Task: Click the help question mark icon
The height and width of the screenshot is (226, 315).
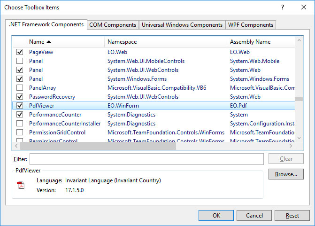Action: coord(283,7)
